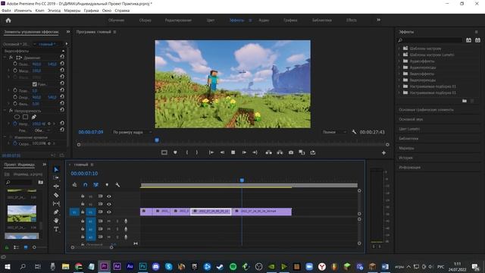Select the Selection arrow tool
The height and width of the screenshot is (273, 485).
[56, 170]
